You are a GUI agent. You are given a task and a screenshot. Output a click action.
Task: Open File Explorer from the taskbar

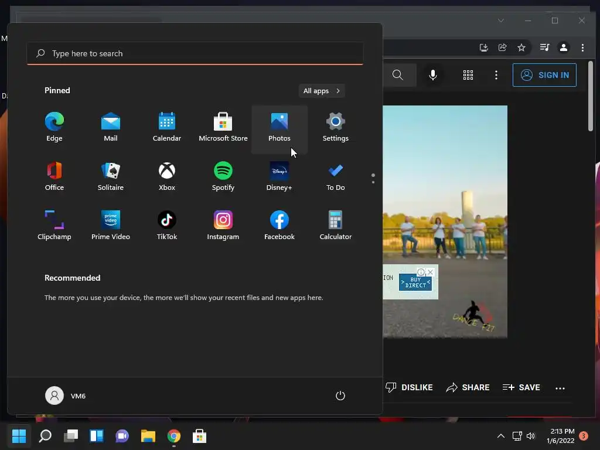(148, 436)
